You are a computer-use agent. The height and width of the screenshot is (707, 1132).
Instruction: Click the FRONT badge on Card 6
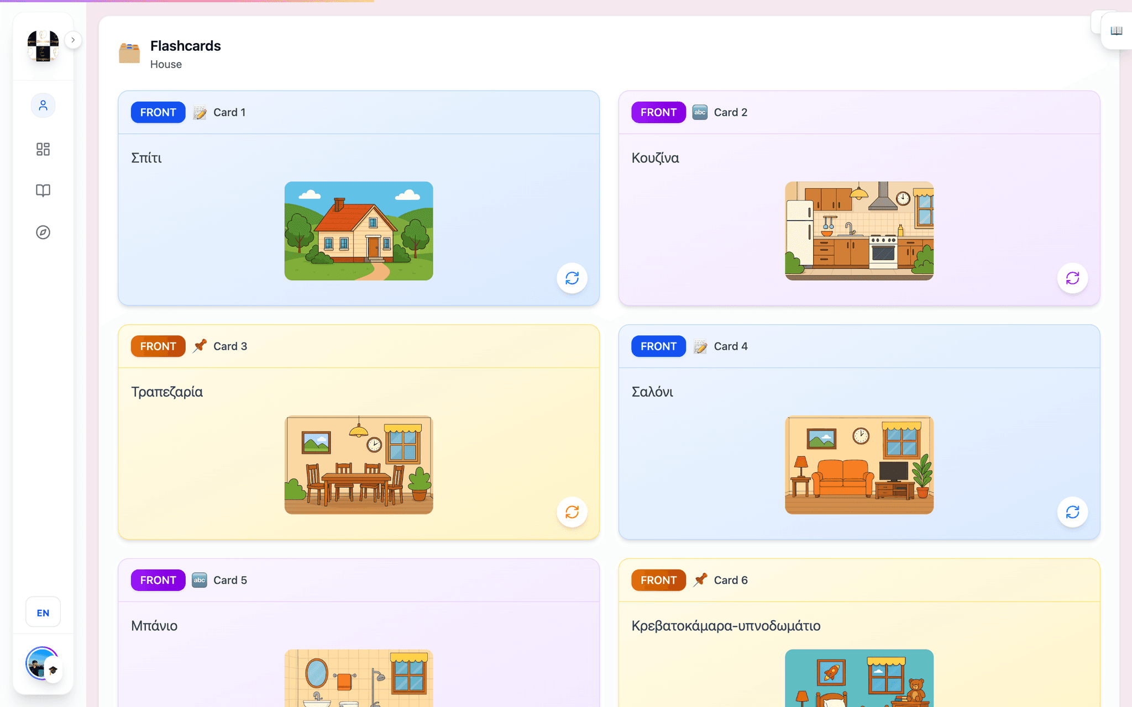tap(658, 580)
